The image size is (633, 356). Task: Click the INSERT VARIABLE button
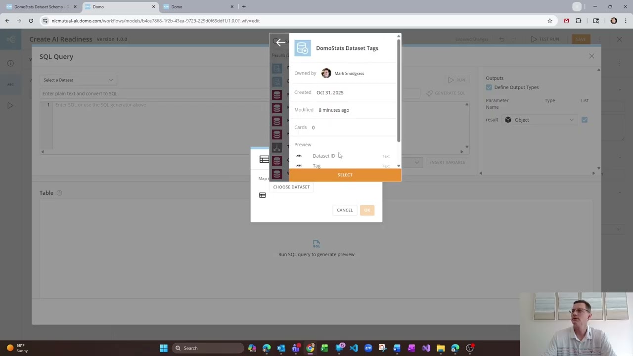tap(448, 162)
